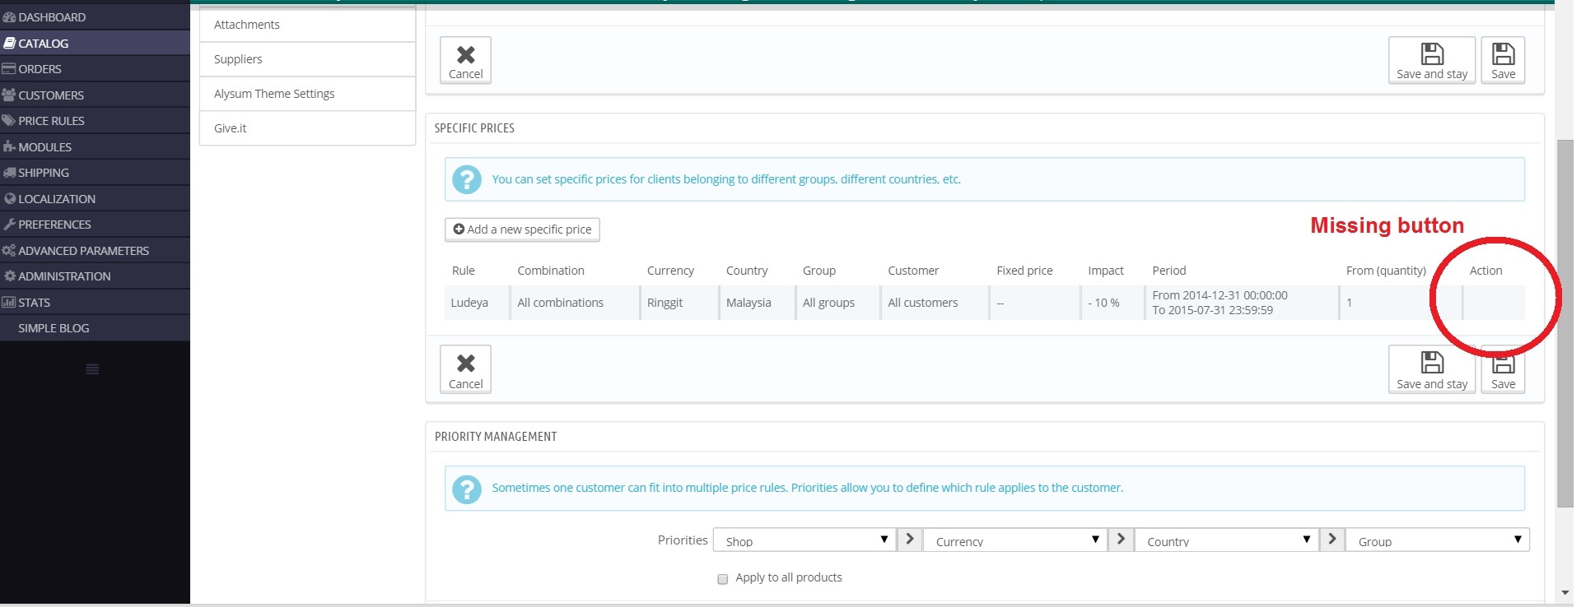
Task: Open Alysum Theme Settings tab
Action: pyautogui.click(x=307, y=94)
